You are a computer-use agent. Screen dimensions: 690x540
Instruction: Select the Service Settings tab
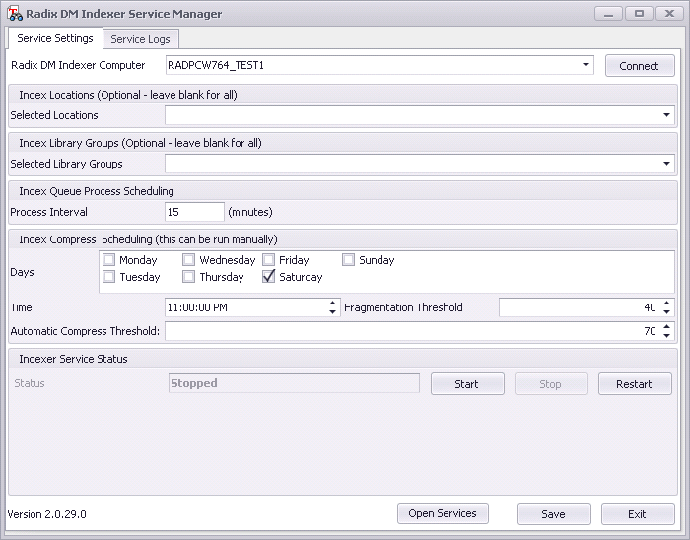pyautogui.click(x=55, y=38)
